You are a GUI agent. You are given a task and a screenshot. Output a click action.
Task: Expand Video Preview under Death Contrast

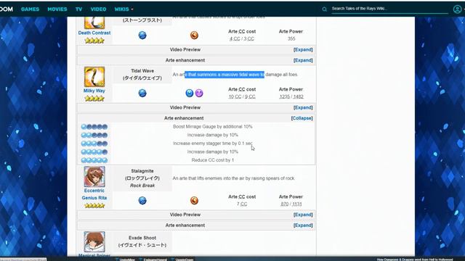[x=303, y=50]
